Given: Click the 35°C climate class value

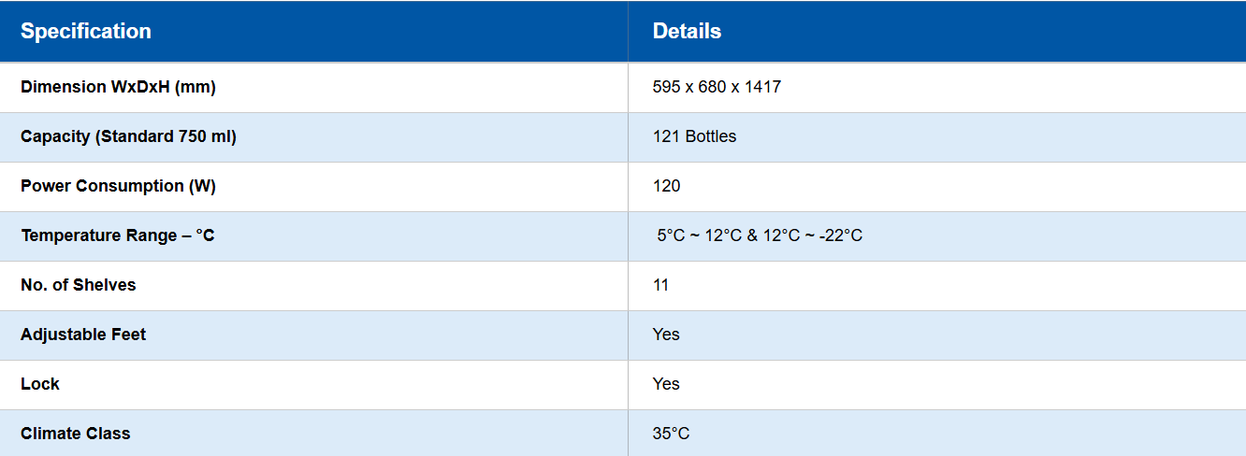Looking at the screenshot, I should tap(671, 434).
